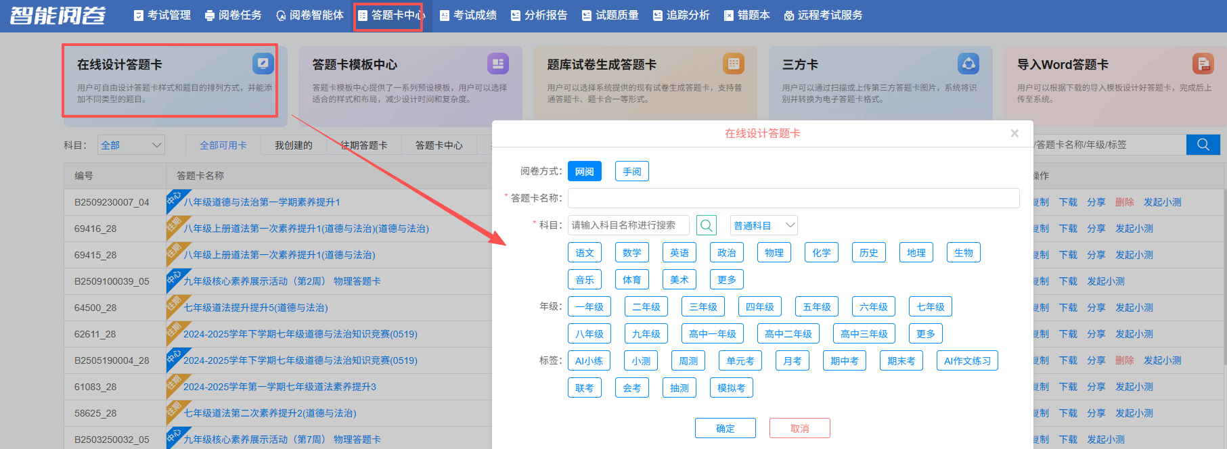This screenshot has width=1227, height=449.
Task: Show 更多 grades in dialog
Action: 926,333
